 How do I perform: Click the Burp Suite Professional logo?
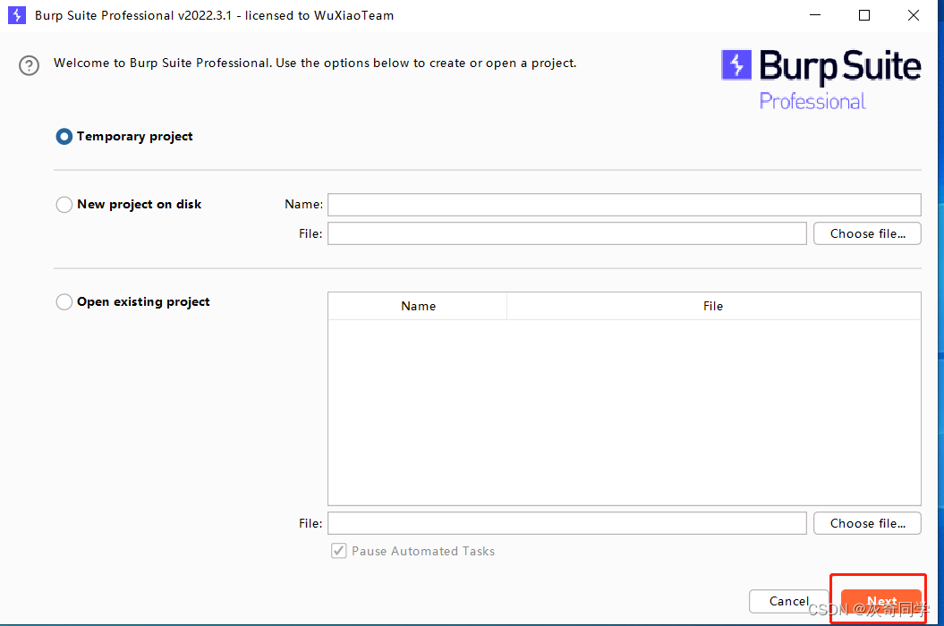coord(821,80)
